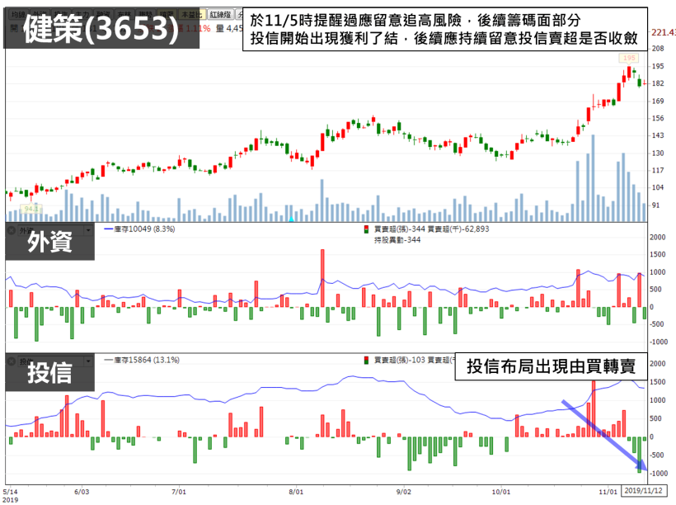
Task: Toggle the 布林 overlay button
Action: coord(125,14)
